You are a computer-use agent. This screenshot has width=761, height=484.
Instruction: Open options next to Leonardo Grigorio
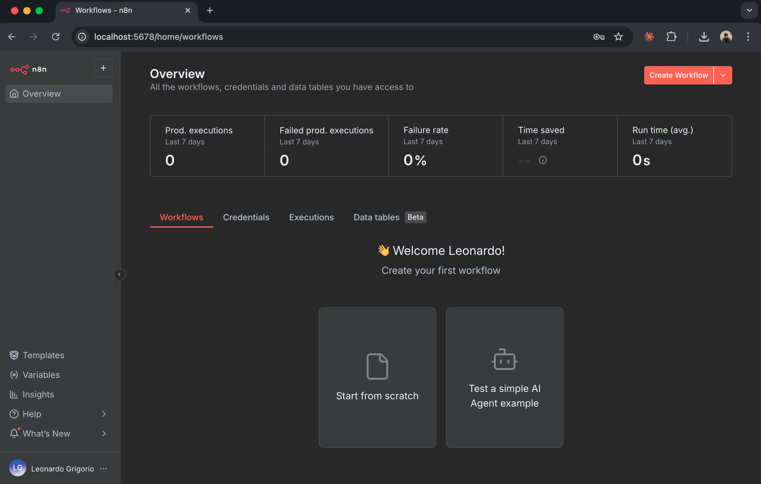click(x=103, y=469)
